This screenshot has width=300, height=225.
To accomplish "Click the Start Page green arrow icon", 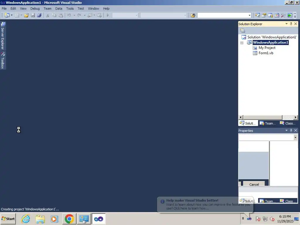I will pos(290,15).
